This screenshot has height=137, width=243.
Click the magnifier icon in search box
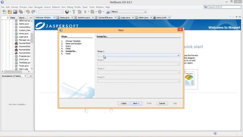(x=205, y=7)
